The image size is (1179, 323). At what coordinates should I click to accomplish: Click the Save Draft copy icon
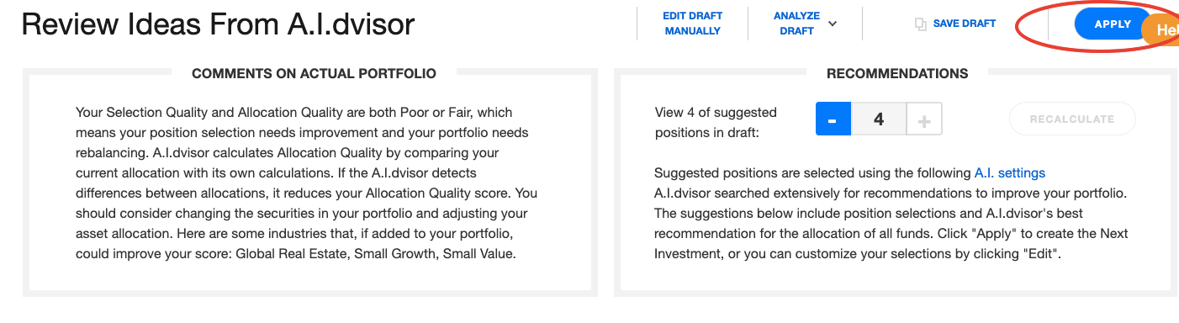click(x=921, y=24)
